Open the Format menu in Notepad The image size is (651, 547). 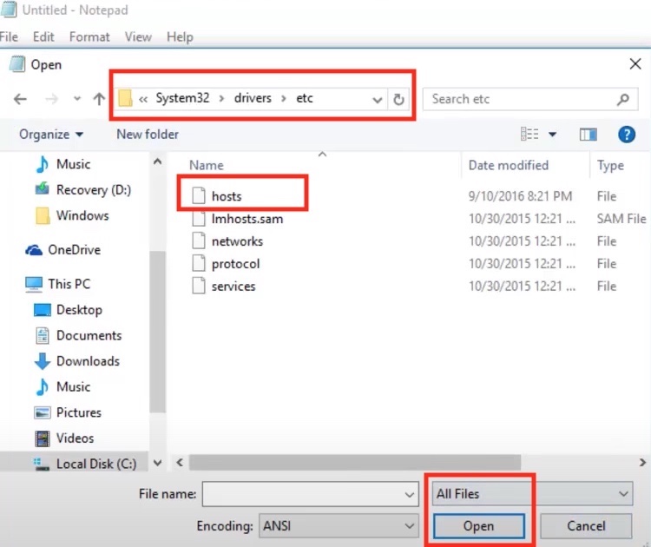point(89,36)
